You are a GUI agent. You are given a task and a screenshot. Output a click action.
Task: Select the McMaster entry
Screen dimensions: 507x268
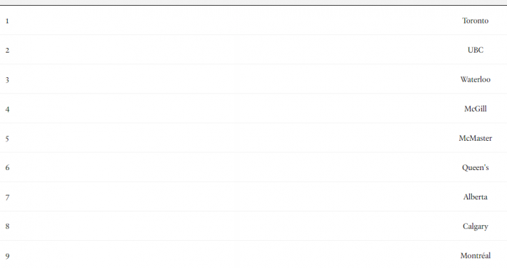476,138
